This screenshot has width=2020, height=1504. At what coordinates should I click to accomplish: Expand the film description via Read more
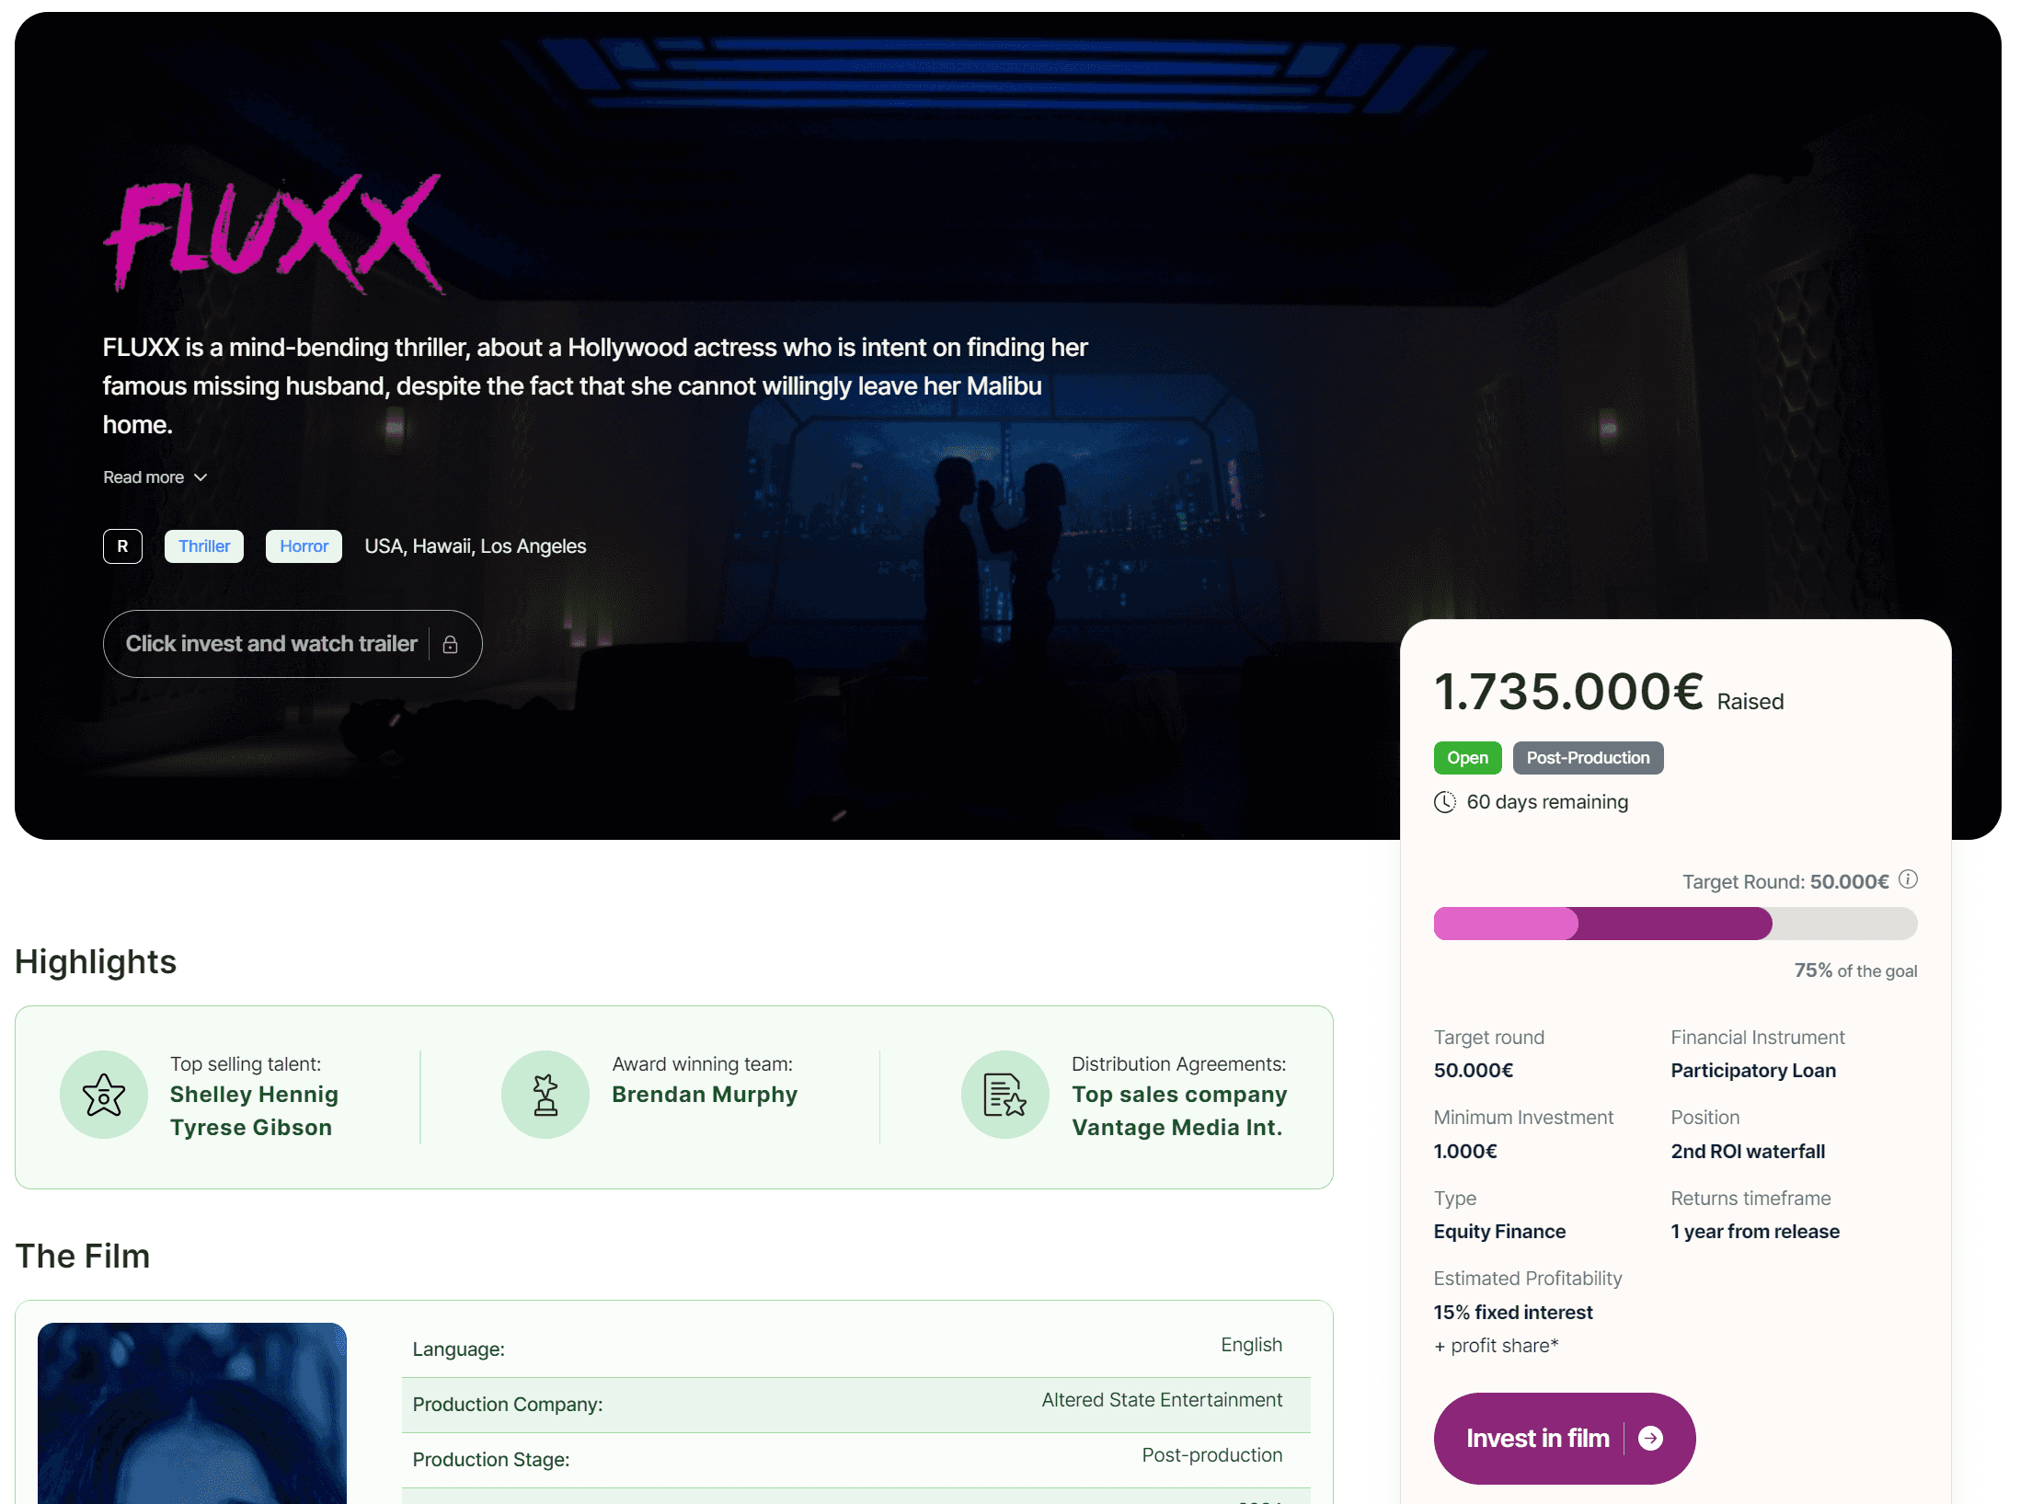click(x=144, y=477)
